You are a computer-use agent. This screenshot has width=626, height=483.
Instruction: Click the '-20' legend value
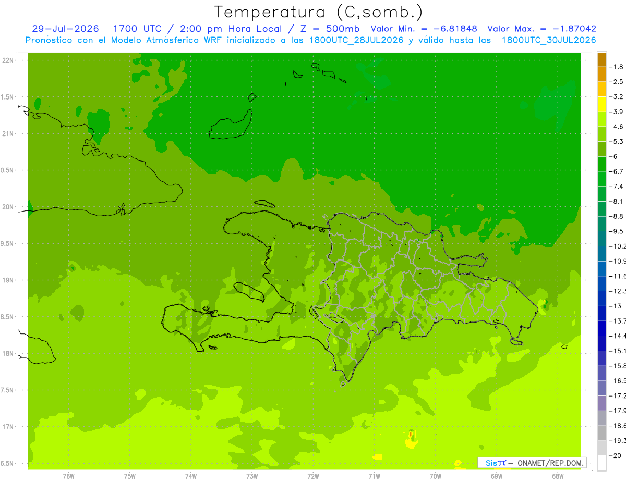pyautogui.click(x=615, y=455)
